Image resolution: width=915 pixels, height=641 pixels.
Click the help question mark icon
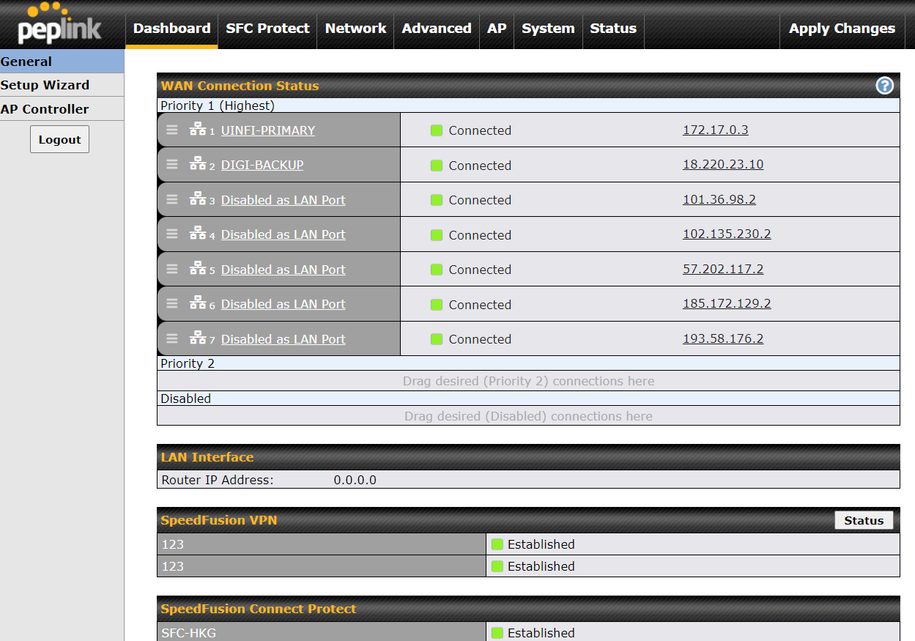click(x=884, y=86)
